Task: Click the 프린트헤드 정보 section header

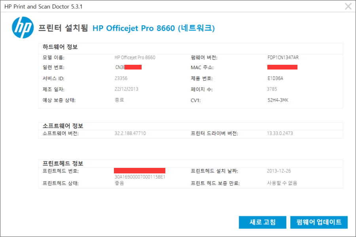Action: [63, 164]
